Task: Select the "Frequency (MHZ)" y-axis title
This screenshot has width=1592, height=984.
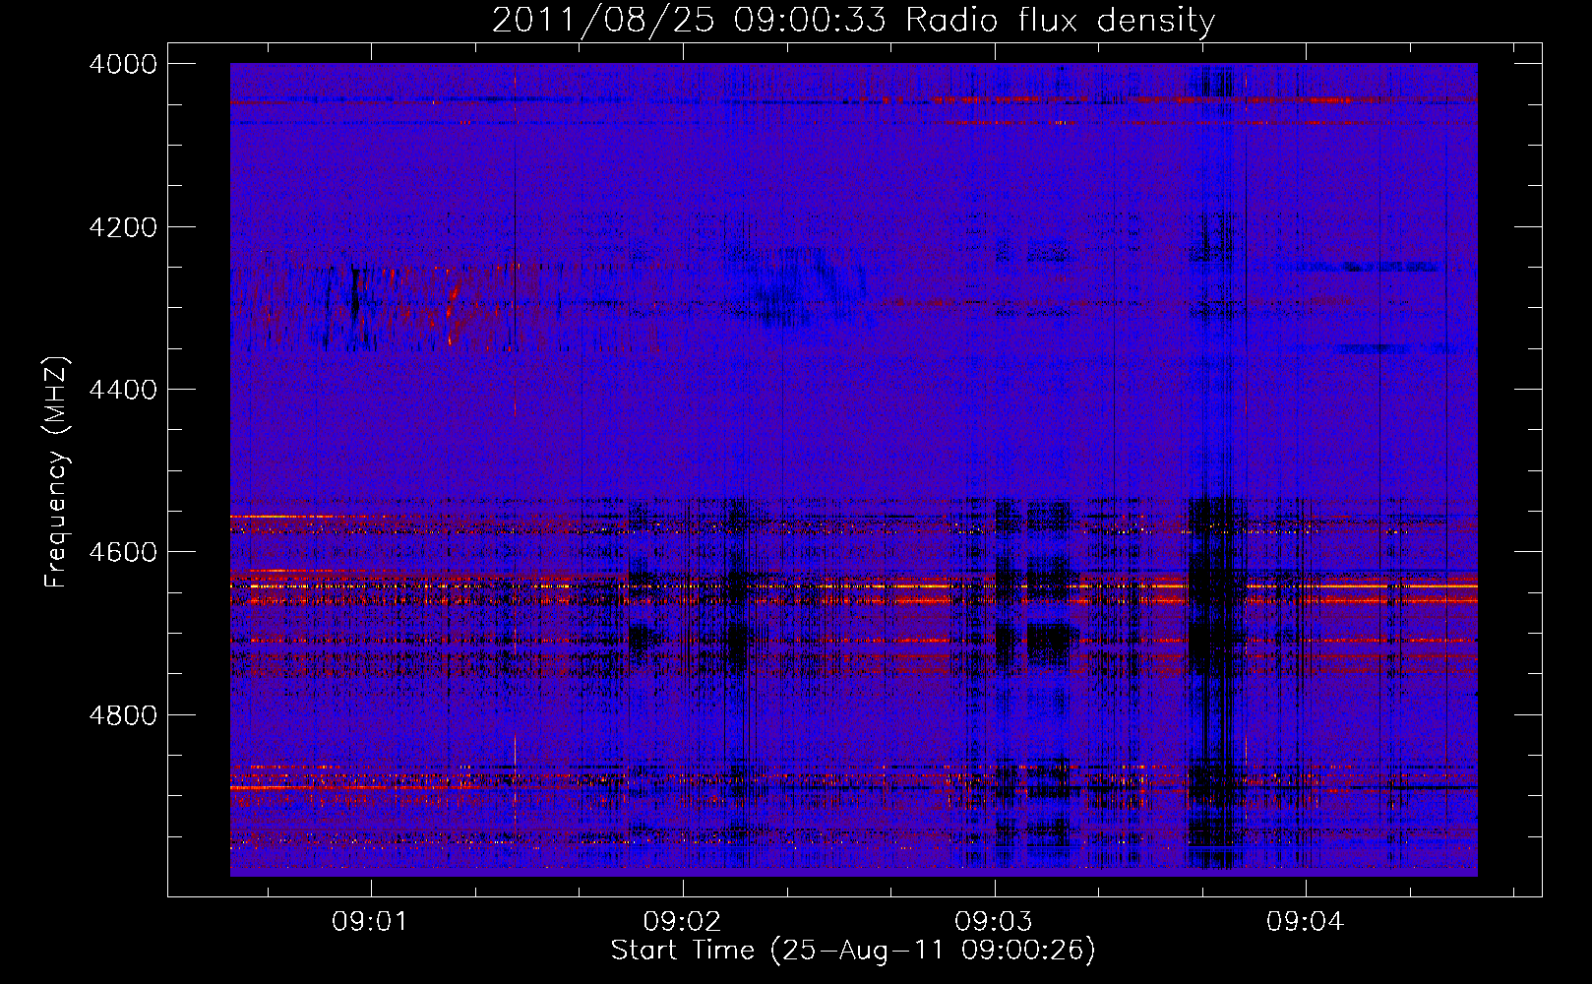Action: pos(56,473)
